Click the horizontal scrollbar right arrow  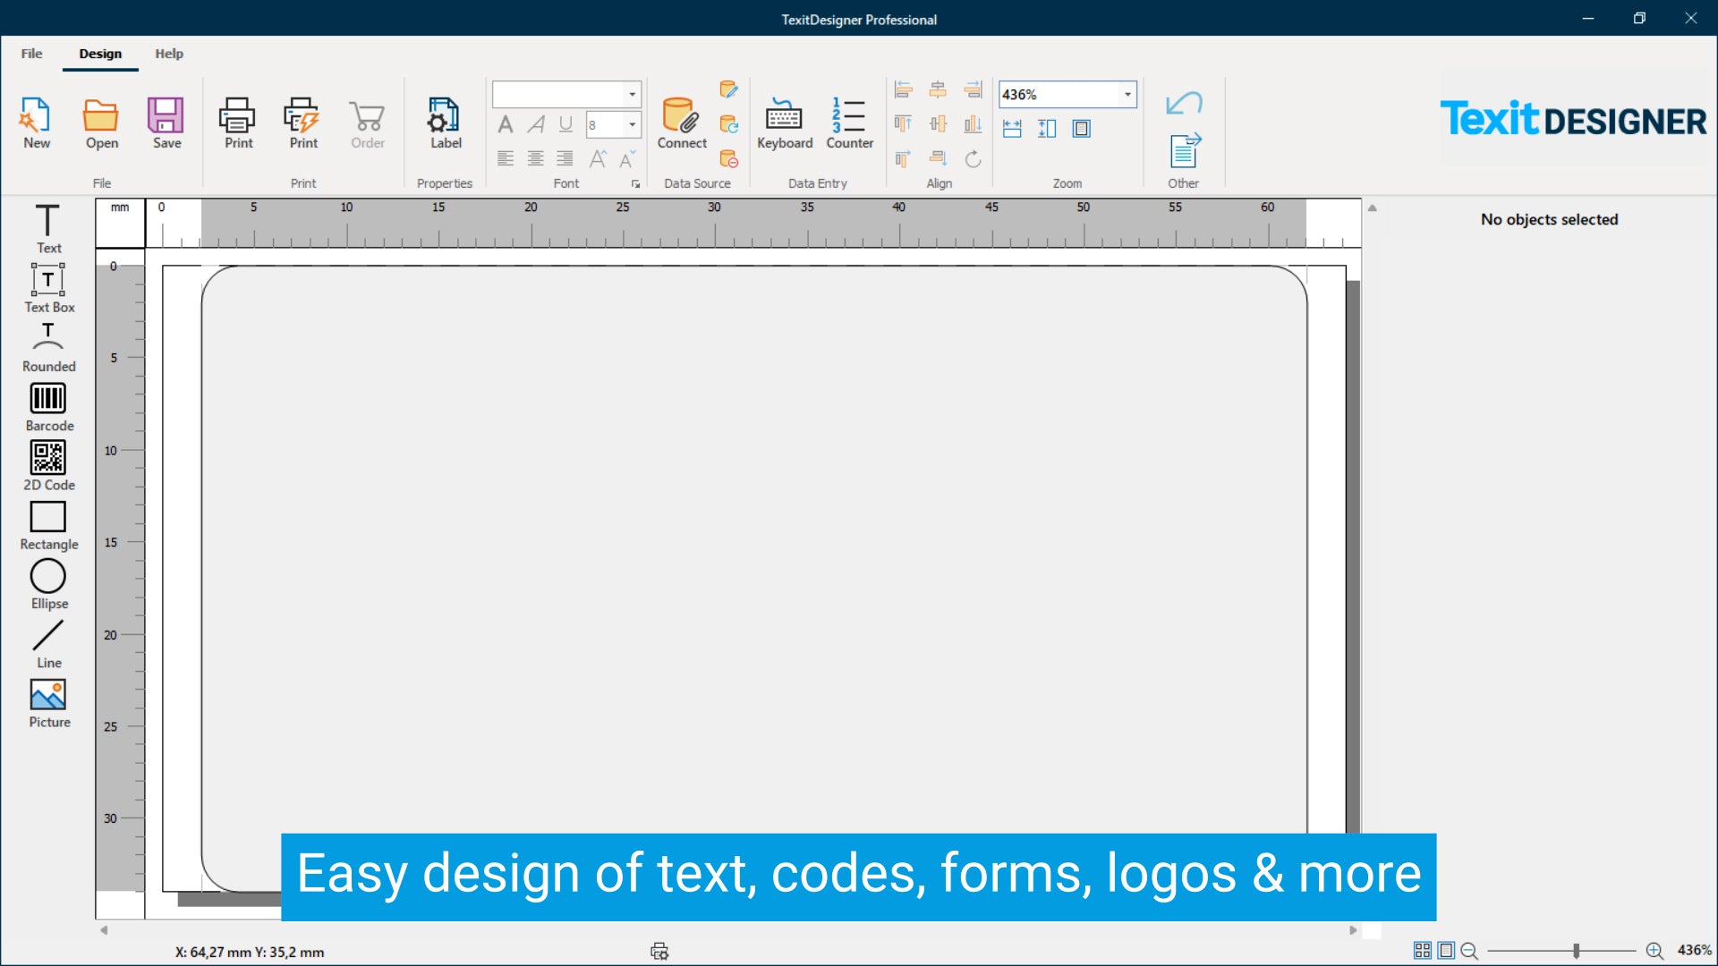click(x=1353, y=930)
